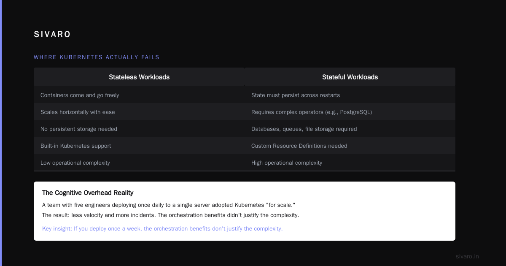This screenshot has width=506, height=266.
Task: Click 'State must persist across restarts' cell
Action: click(x=350, y=95)
